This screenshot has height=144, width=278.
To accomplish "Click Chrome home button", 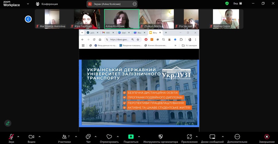I will [x=100, y=39].
